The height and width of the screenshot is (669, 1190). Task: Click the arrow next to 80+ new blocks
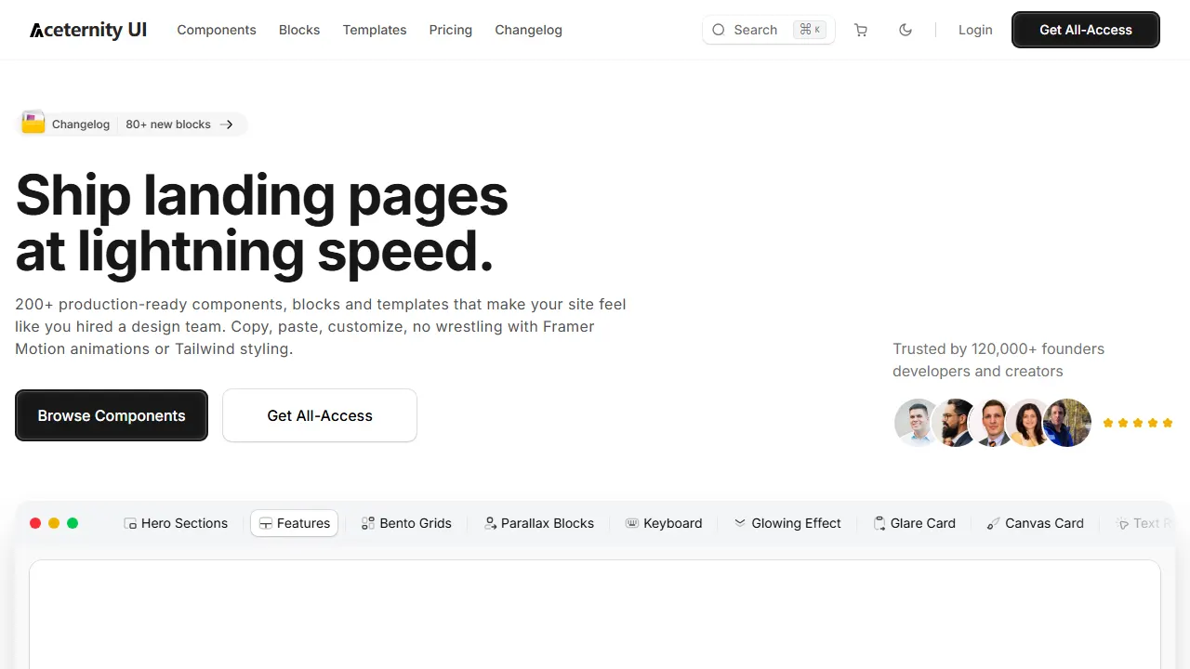[x=227, y=125]
